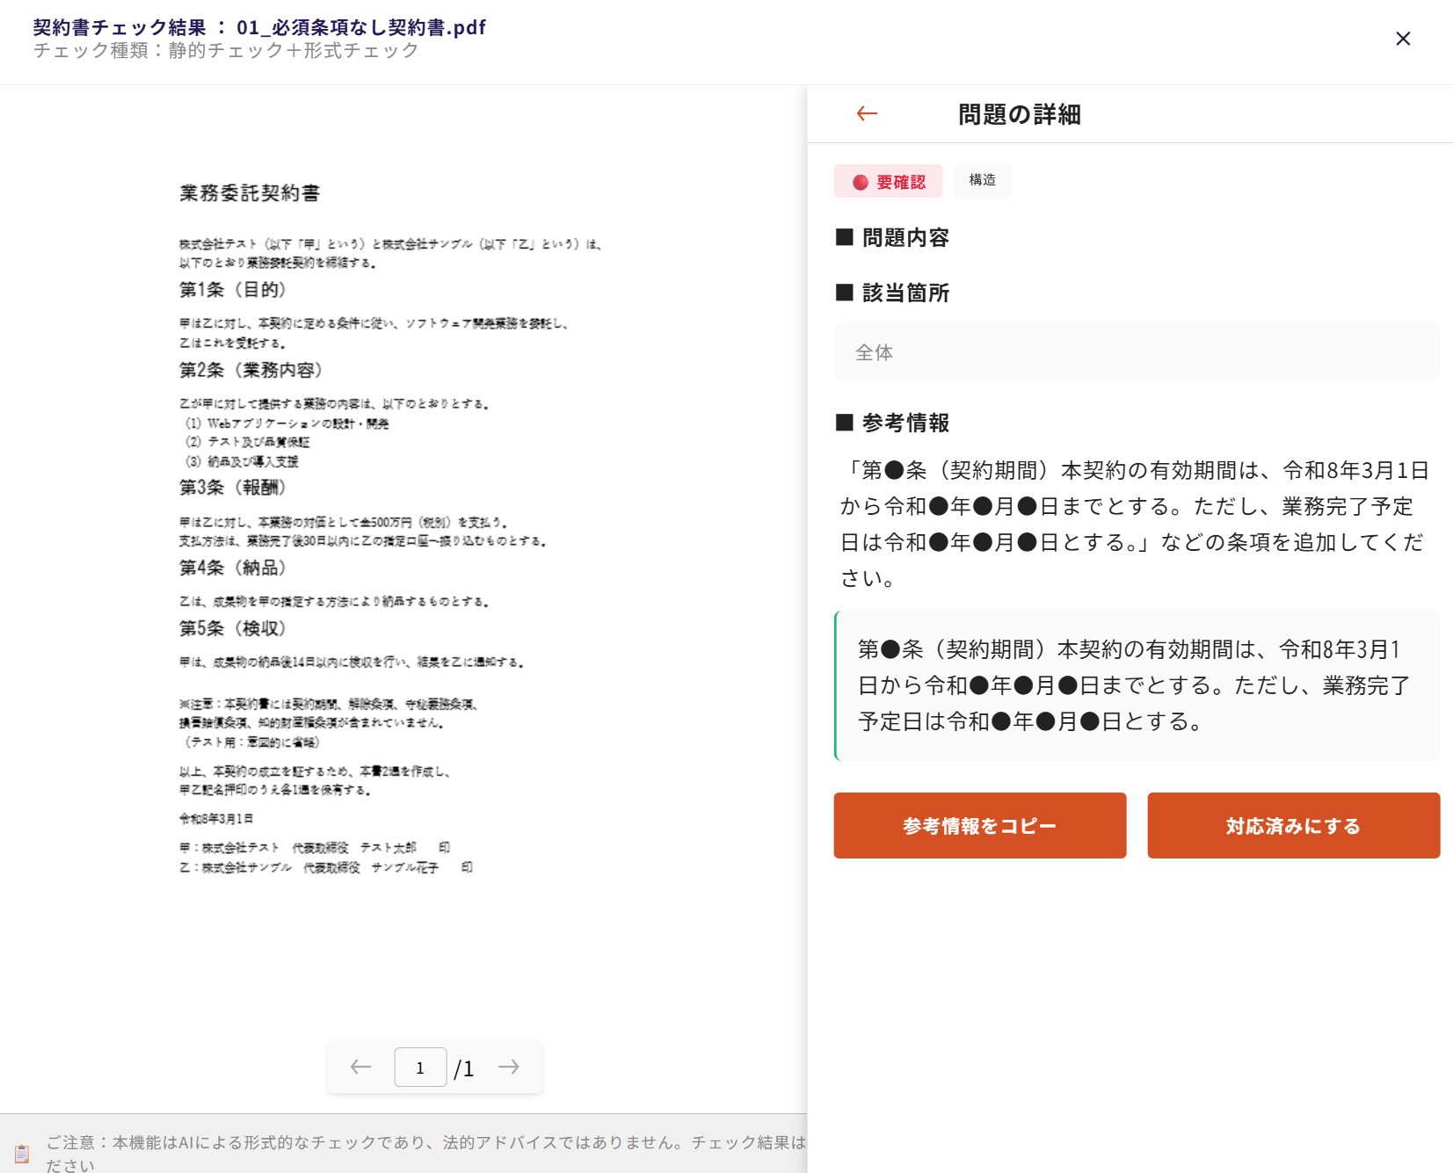This screenshot has height=1173, width=1453.
Task: Click the 問題の詳細 panel title
Action: point(1019,114)
